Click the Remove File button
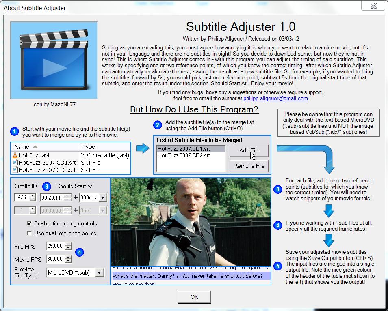Screen dimensions: 388x311 249,166
